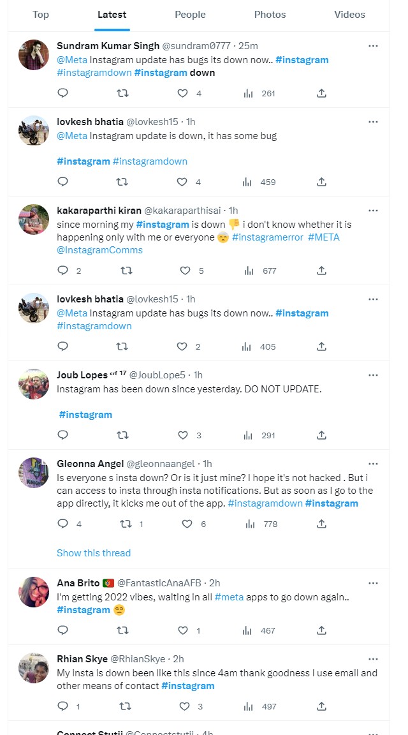Open the #instagramerror hashtag

coord(267,237)
